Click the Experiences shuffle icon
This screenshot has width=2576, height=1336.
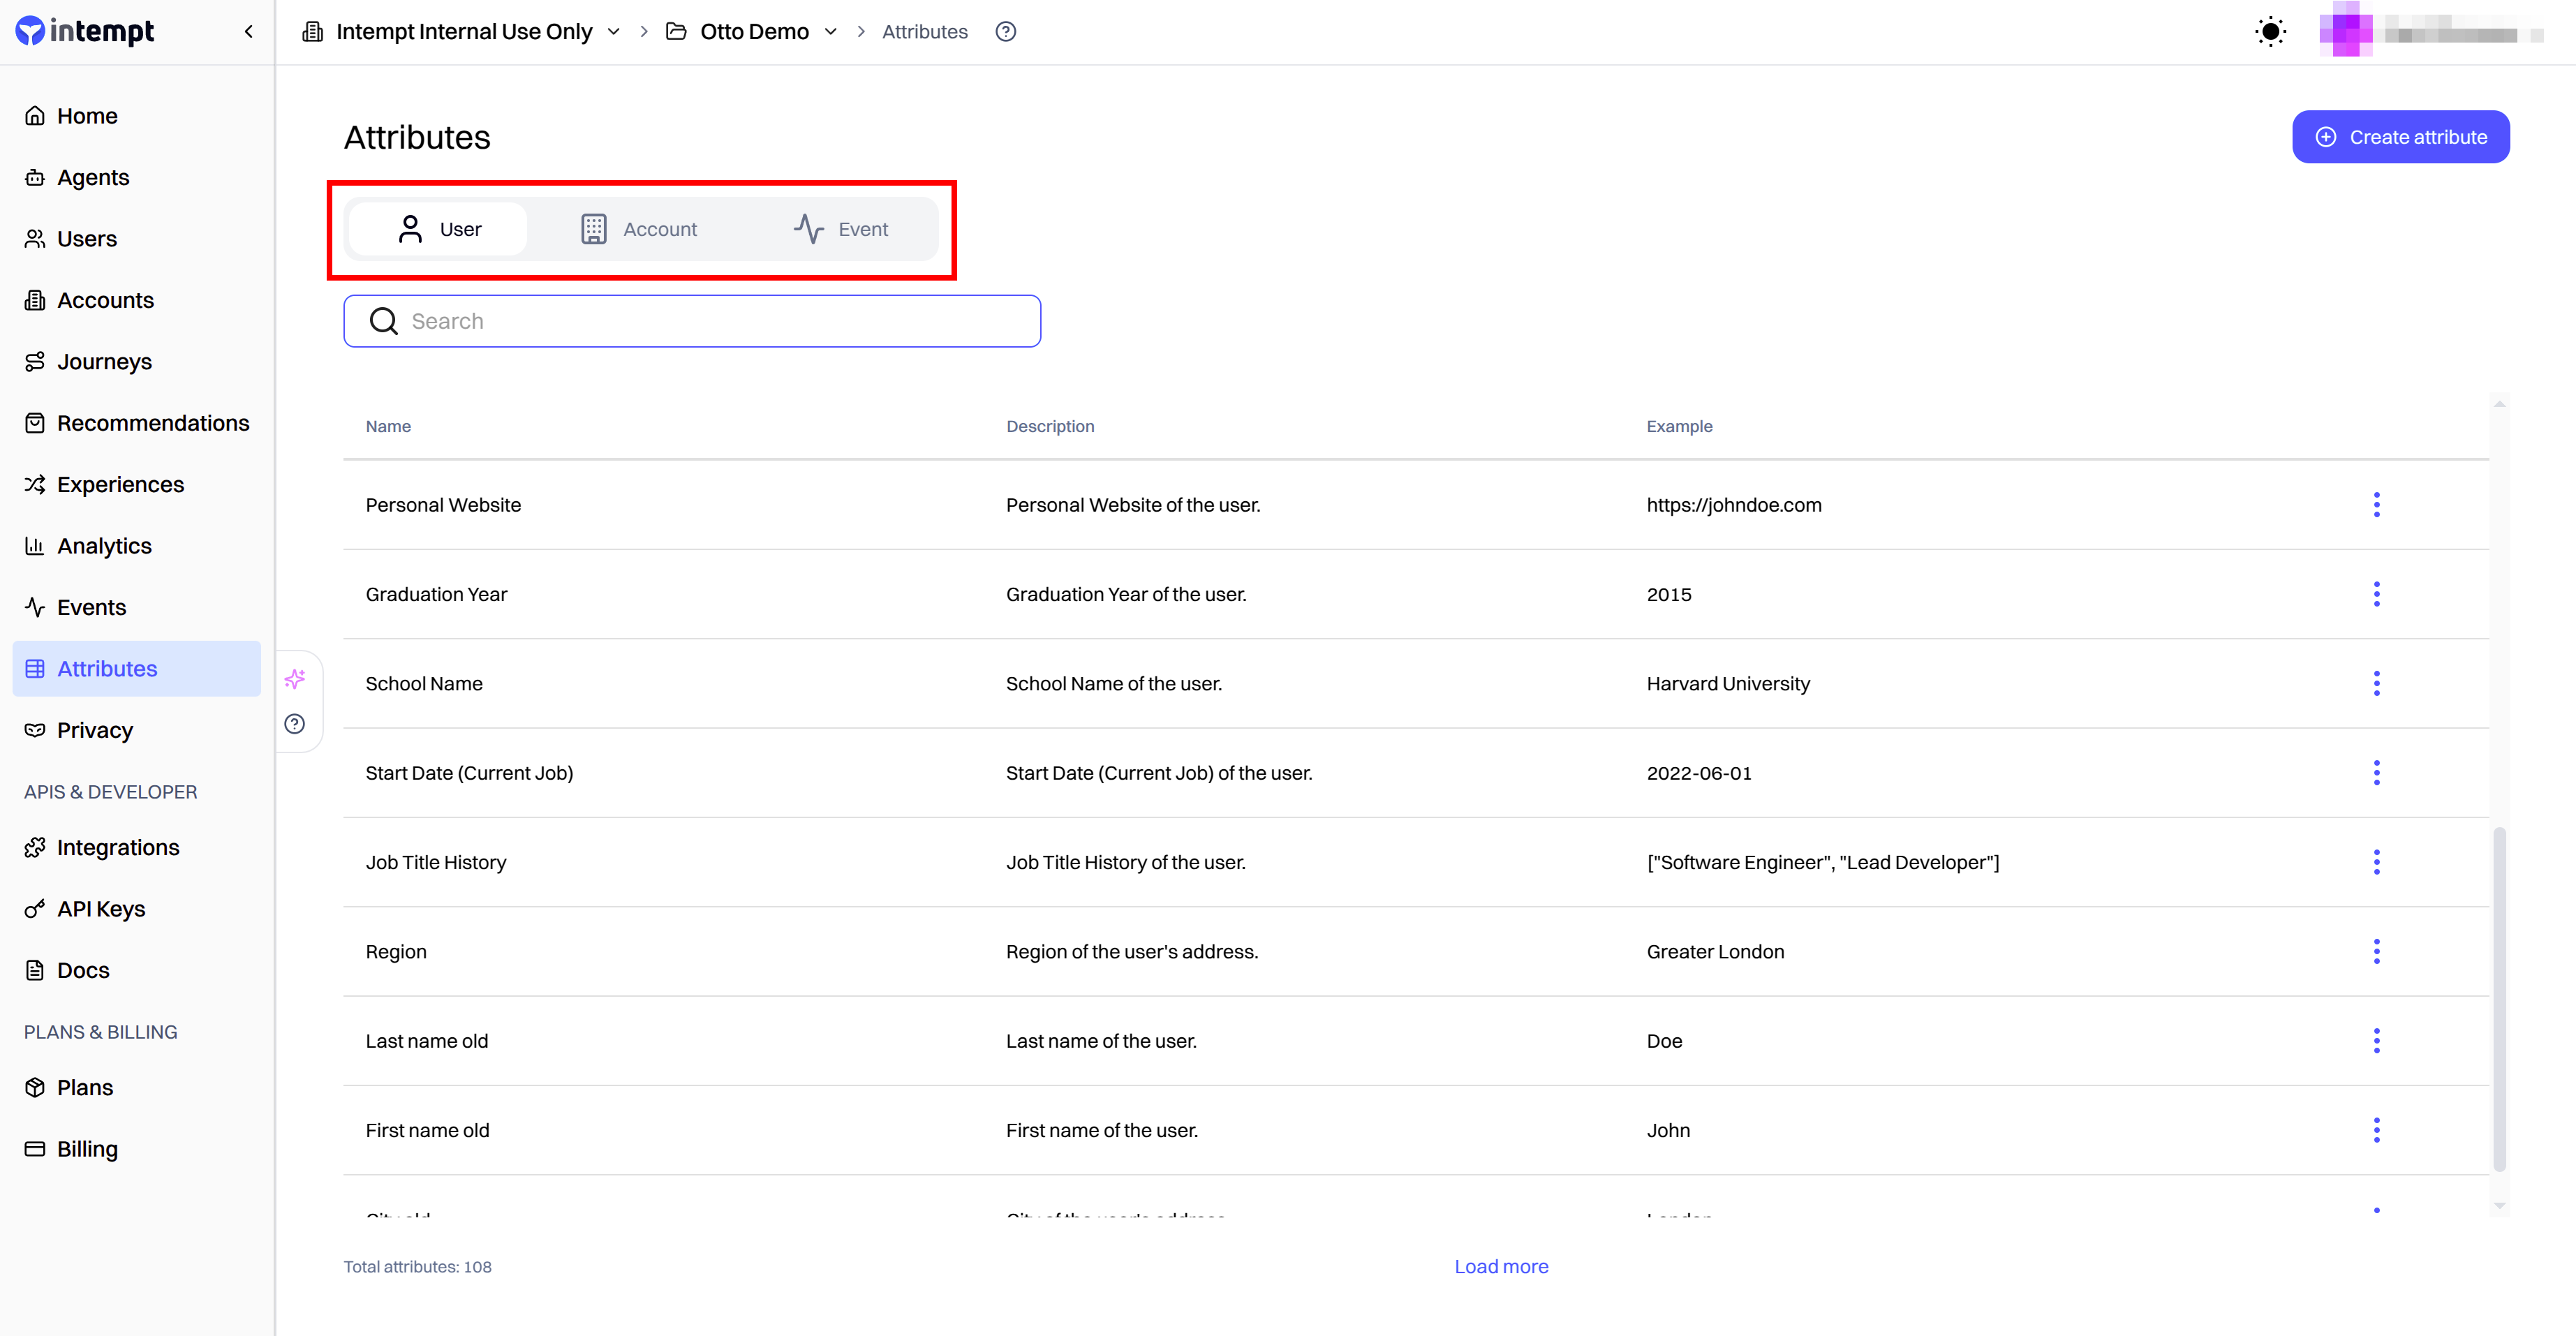(35, 485)
